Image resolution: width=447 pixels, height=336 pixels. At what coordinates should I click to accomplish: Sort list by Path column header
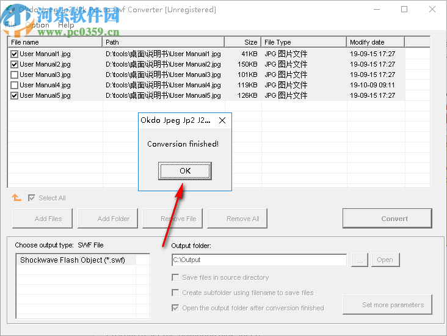[x=163, y=42]
